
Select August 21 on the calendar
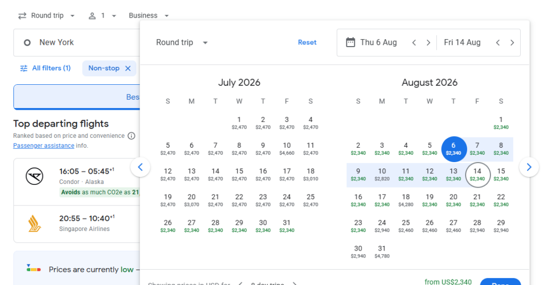click(x=477, y=200)
